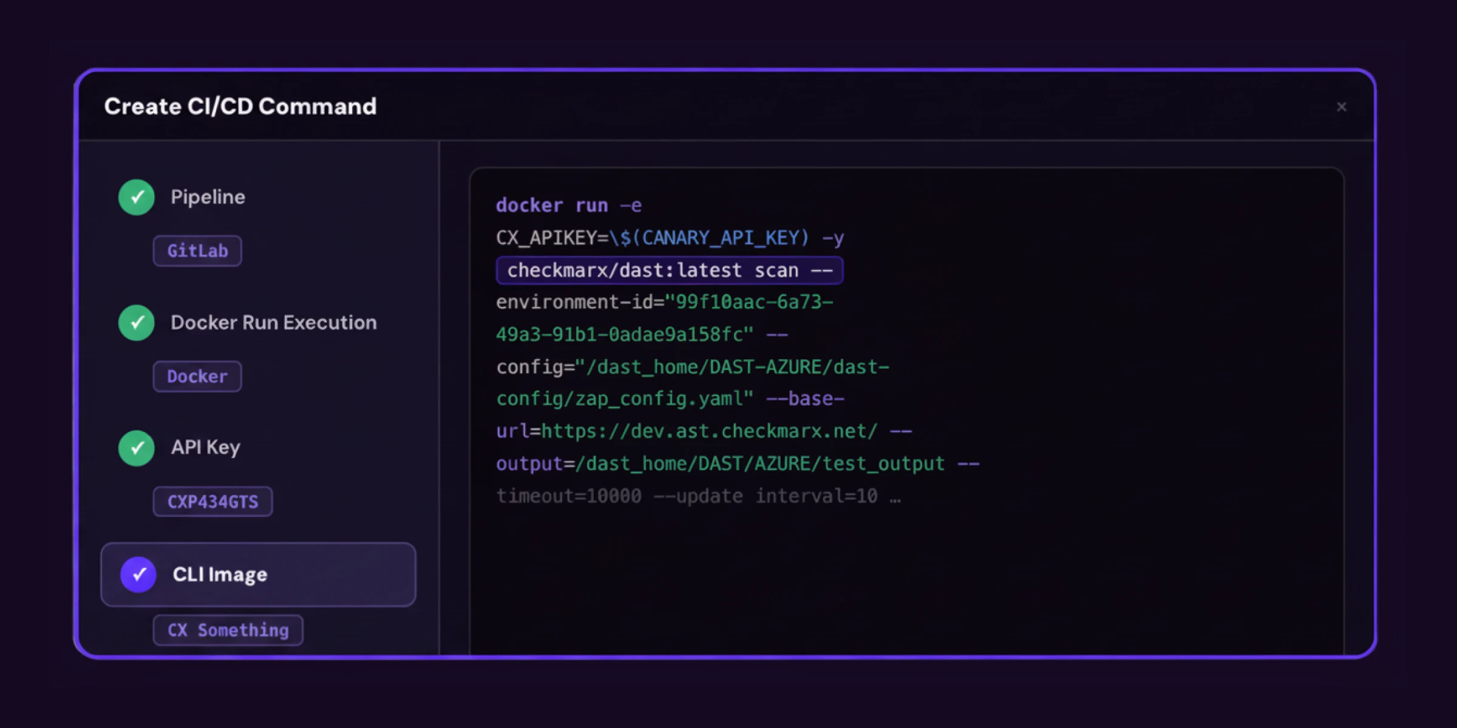Click the output=/dast_home/DAST/AZURE/test_output line
The width and height of the screenshot is (1457, 728).
[x=738, y=464]
